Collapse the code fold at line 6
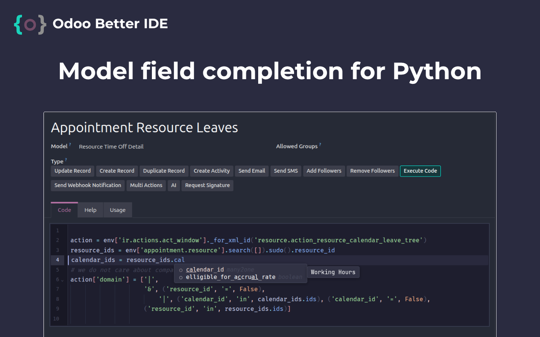The width and height of the screenshot is (540, 337). [62, 280]
